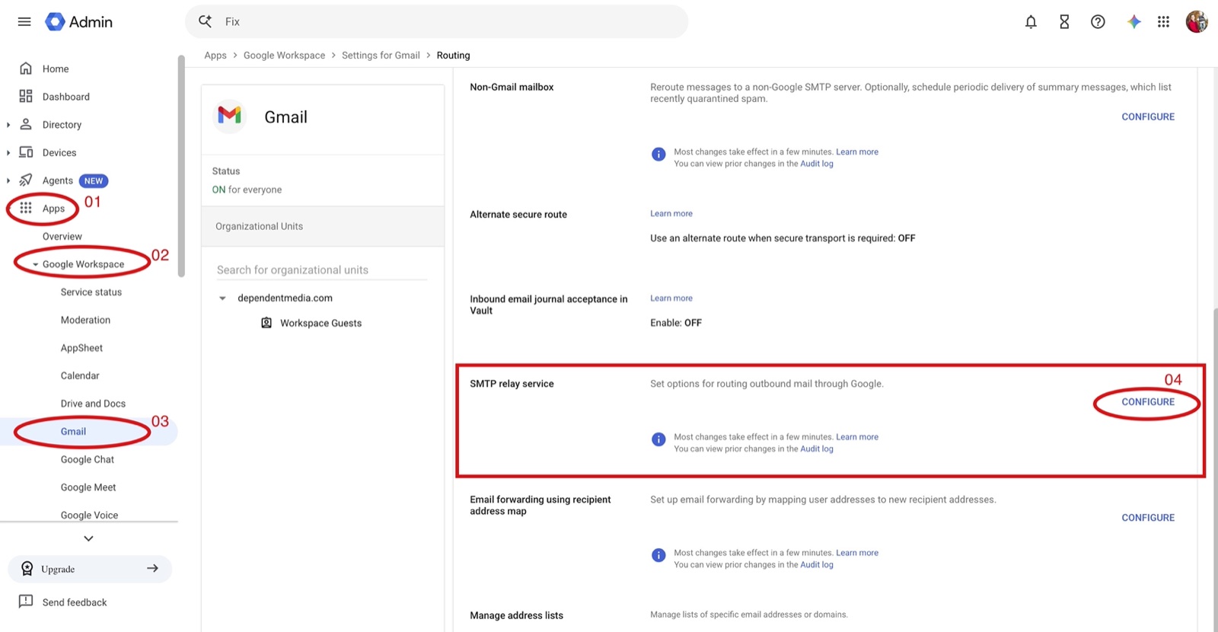Open Google Voice in sidebar

click(89, 515)
